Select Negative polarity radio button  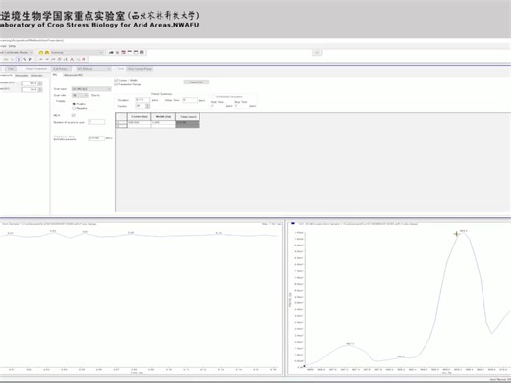[x=74, y=108]
